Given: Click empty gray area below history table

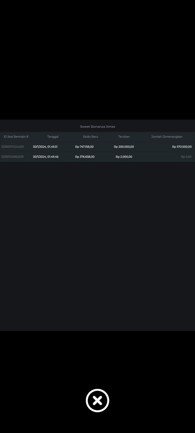Looking at the screenshot, I should pyautogui.click(x=97, y=244).
